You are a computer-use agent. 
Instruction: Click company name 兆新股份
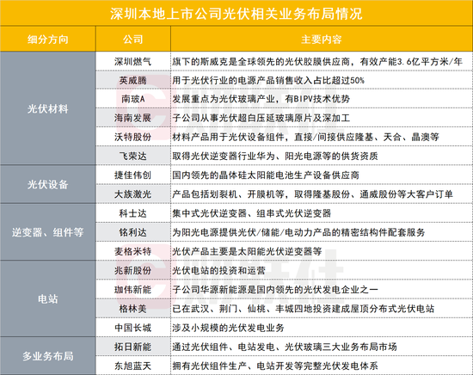(132, 270)
